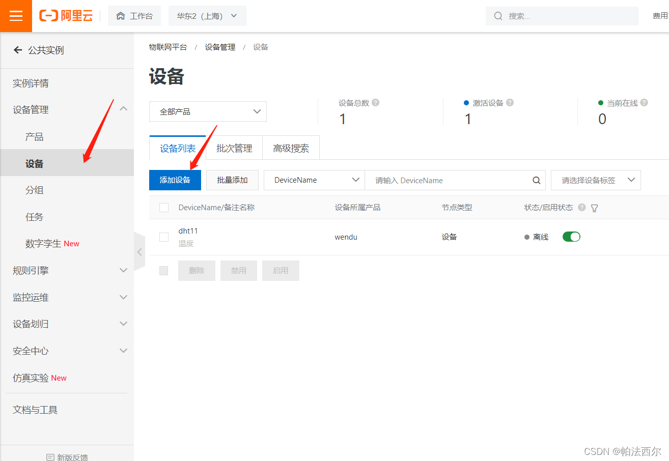This screenshot has height=461, width=669.
Task: Click the hamburger menu icon top left
Action: coord(16,16)
